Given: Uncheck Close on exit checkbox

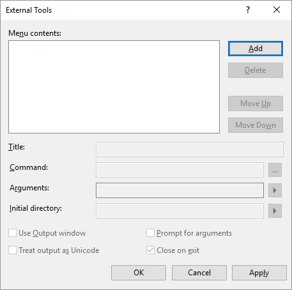Looking at the screenshot, I should click(x=150, y=250).
